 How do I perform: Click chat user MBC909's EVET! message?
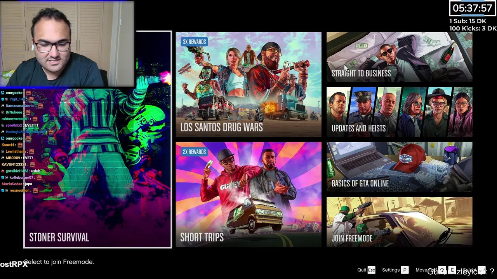pyautogui.click(x=28, y=158)
